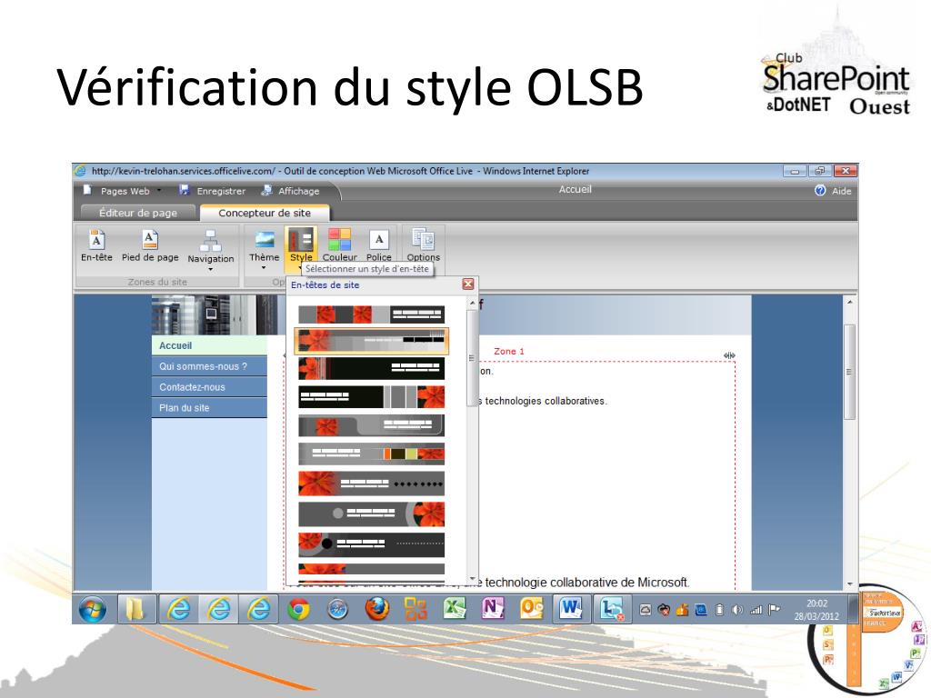The width and height of the screenshot is (931, 698).
Task: Expand the arrow under Navigation
Action: (210, 269)
